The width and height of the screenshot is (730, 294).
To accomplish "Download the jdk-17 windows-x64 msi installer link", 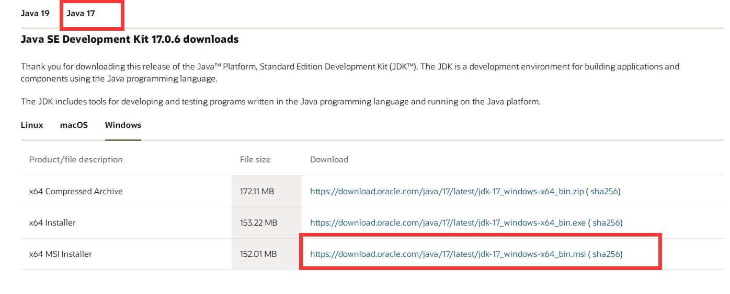I will point(448,254).
